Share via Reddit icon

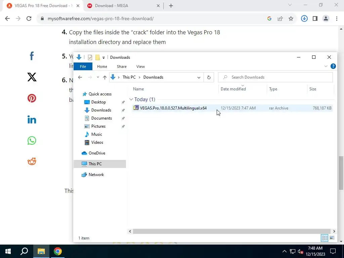click(x=32, y=162)
